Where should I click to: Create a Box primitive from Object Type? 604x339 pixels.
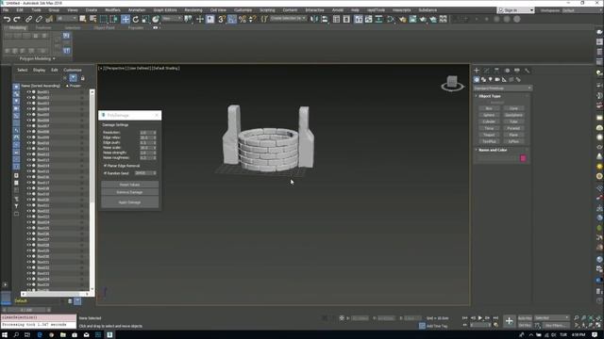coord(489,108)
